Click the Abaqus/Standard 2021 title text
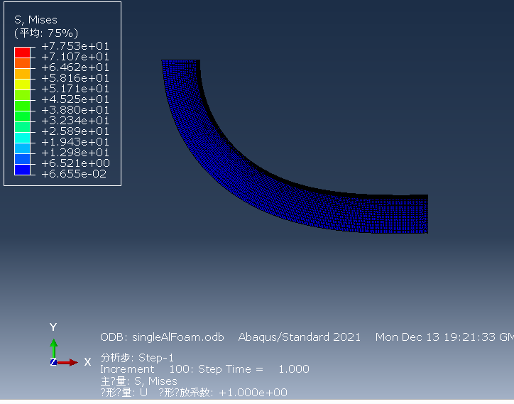514x404 pixels. click(299, 337)
